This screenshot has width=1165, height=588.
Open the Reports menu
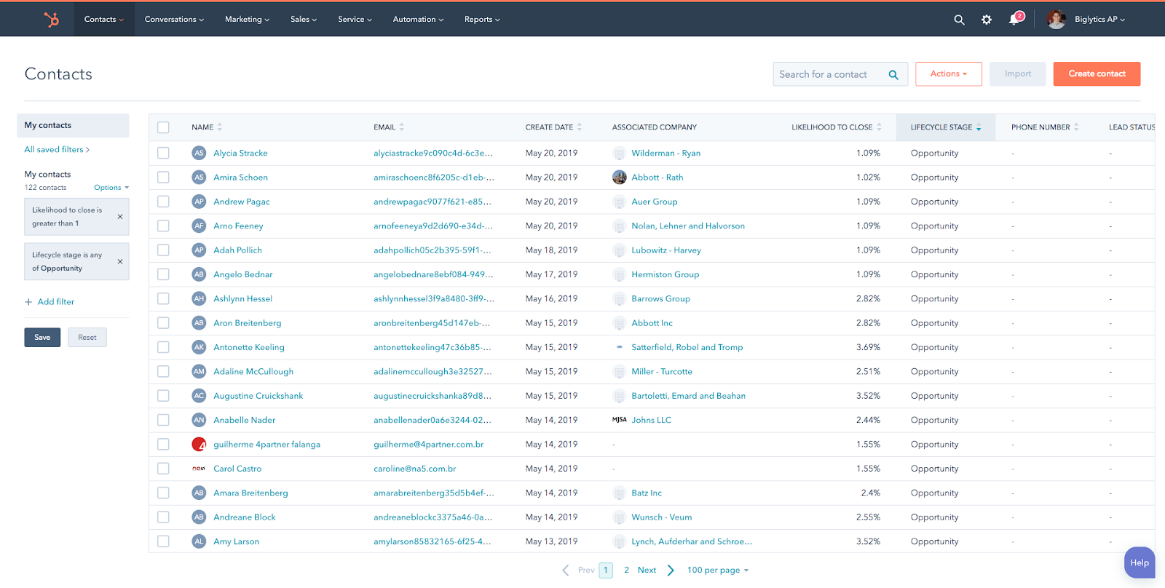pyautogui.click(x=482, y=20)
